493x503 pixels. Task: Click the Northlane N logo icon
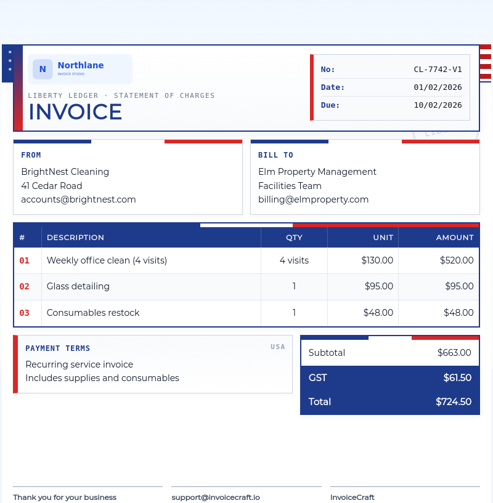(43, 69)
